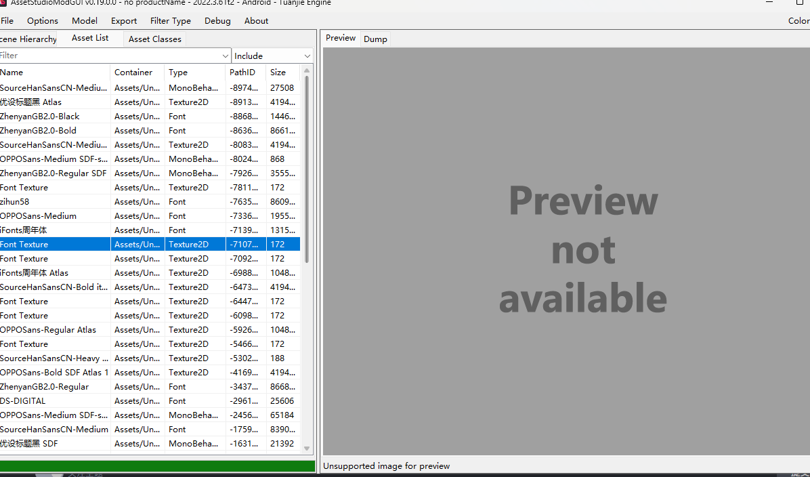Open the Filter Type menu
This screenshot has height=477, width=810.
pos(171,21)
